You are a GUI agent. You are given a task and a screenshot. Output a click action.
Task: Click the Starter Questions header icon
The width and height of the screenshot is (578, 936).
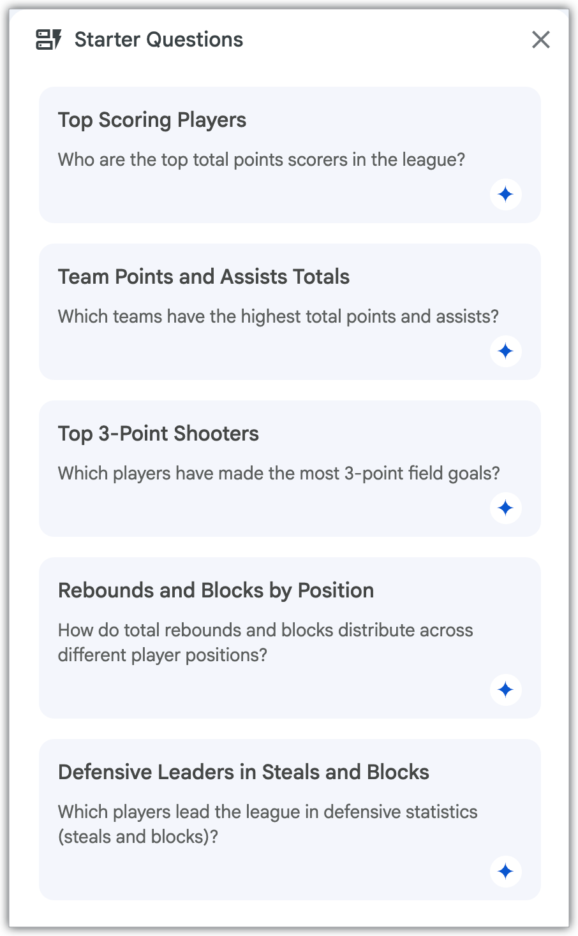click(x=48, y=40)
